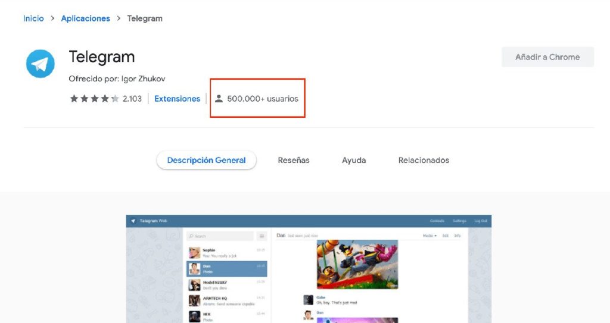Viewport: 610px width, 323px height.
Task: Click the cartoon image in preview chat
Action: coord(357,264)
